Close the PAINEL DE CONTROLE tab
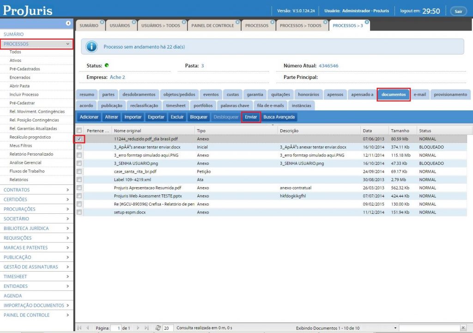Image resolution: width=473 pixels, height=333 pixels. (x=238, y=22)
